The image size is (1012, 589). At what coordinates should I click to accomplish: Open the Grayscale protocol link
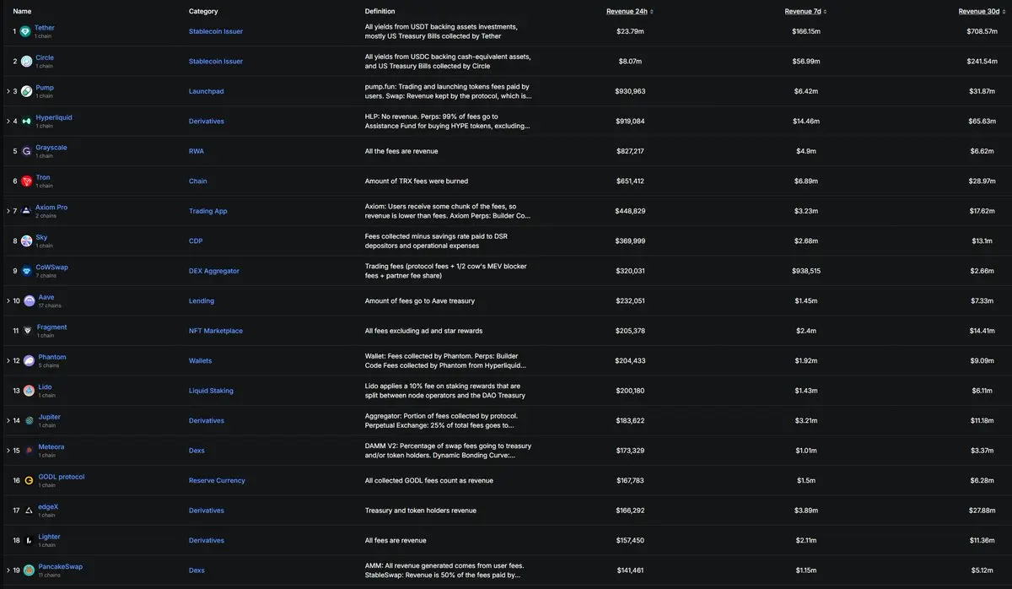51,148
